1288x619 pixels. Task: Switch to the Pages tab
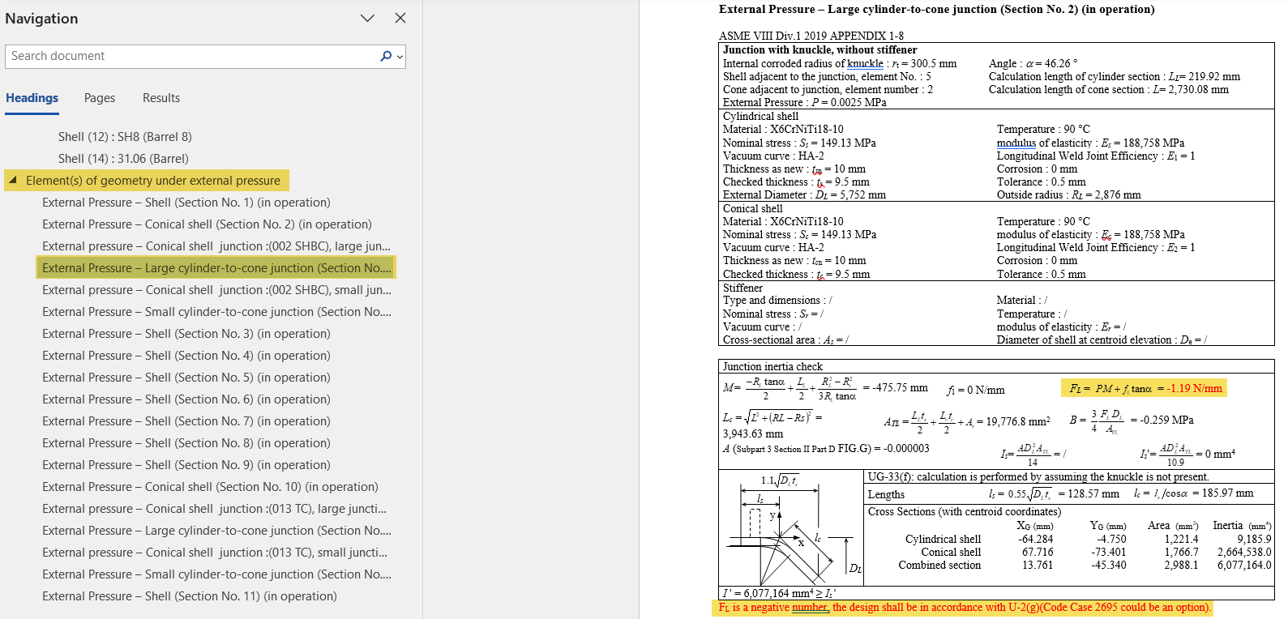click(x=100, y=98)
